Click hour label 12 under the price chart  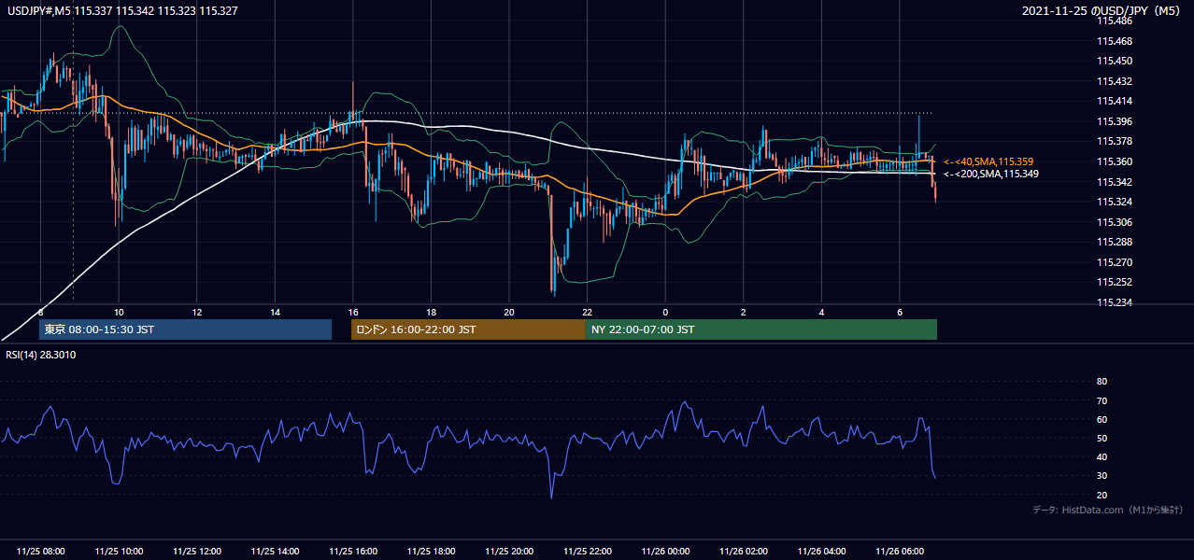[x=196, y=312]
